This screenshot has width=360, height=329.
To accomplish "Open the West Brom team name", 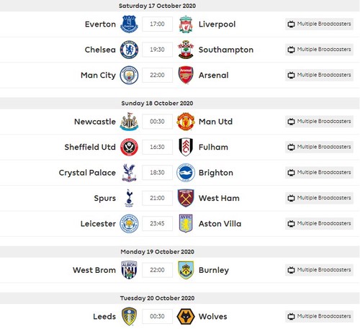I will 94,270.
